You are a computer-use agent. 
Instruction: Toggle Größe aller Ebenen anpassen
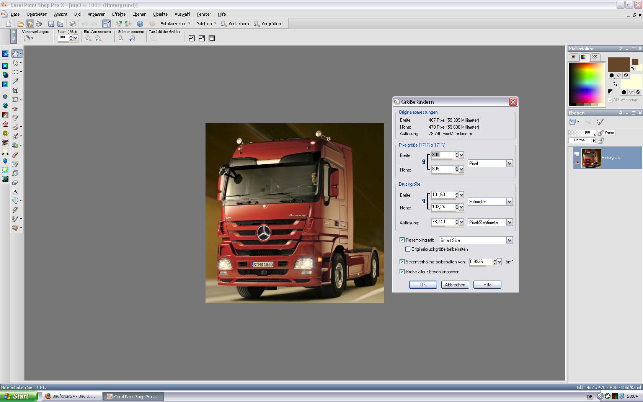point(402,272)
